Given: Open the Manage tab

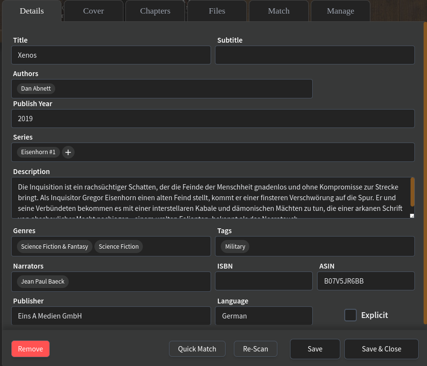Looking at the screenshot, I should 340,11.
